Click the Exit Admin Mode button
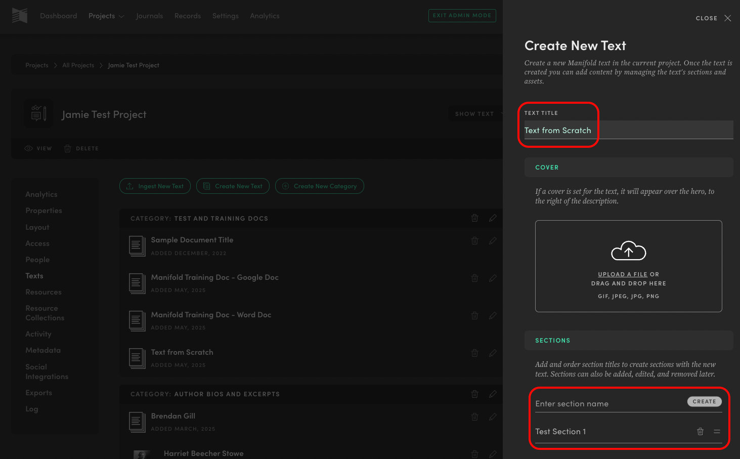The height and width of the screenshot is (459, 740). pos(462,15)
